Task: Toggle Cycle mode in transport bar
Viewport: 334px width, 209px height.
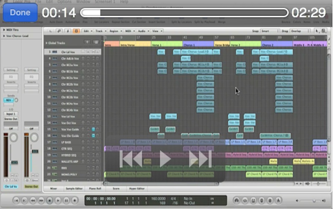Action: 245,201
